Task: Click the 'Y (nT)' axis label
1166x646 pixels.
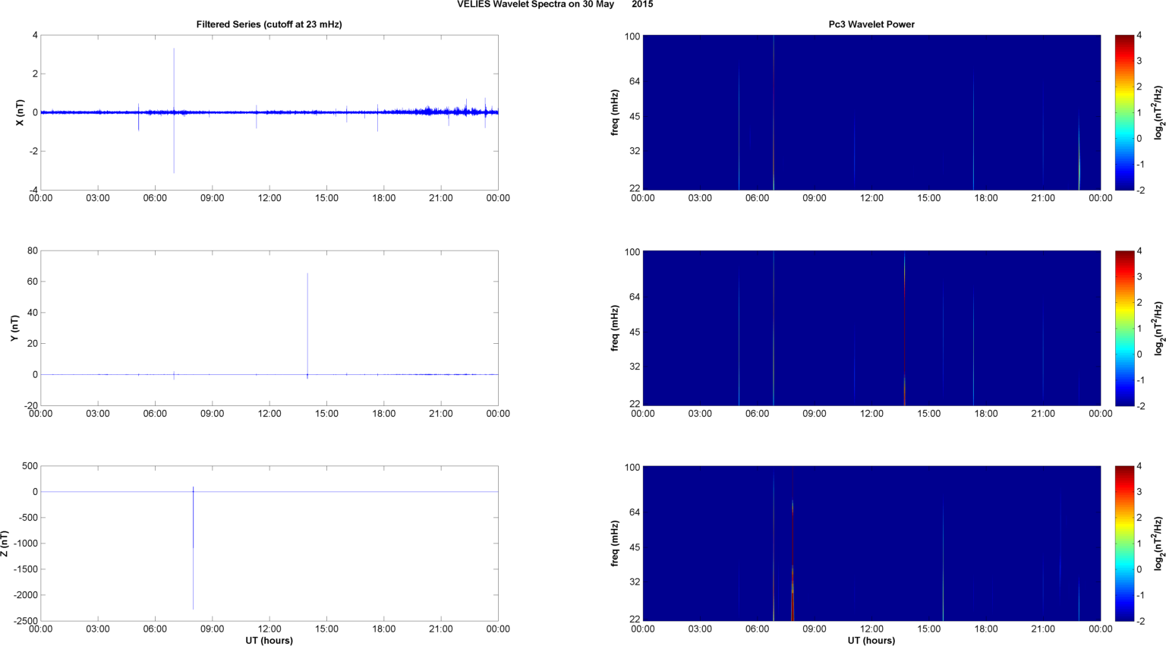Action: [x=14, y=328]
